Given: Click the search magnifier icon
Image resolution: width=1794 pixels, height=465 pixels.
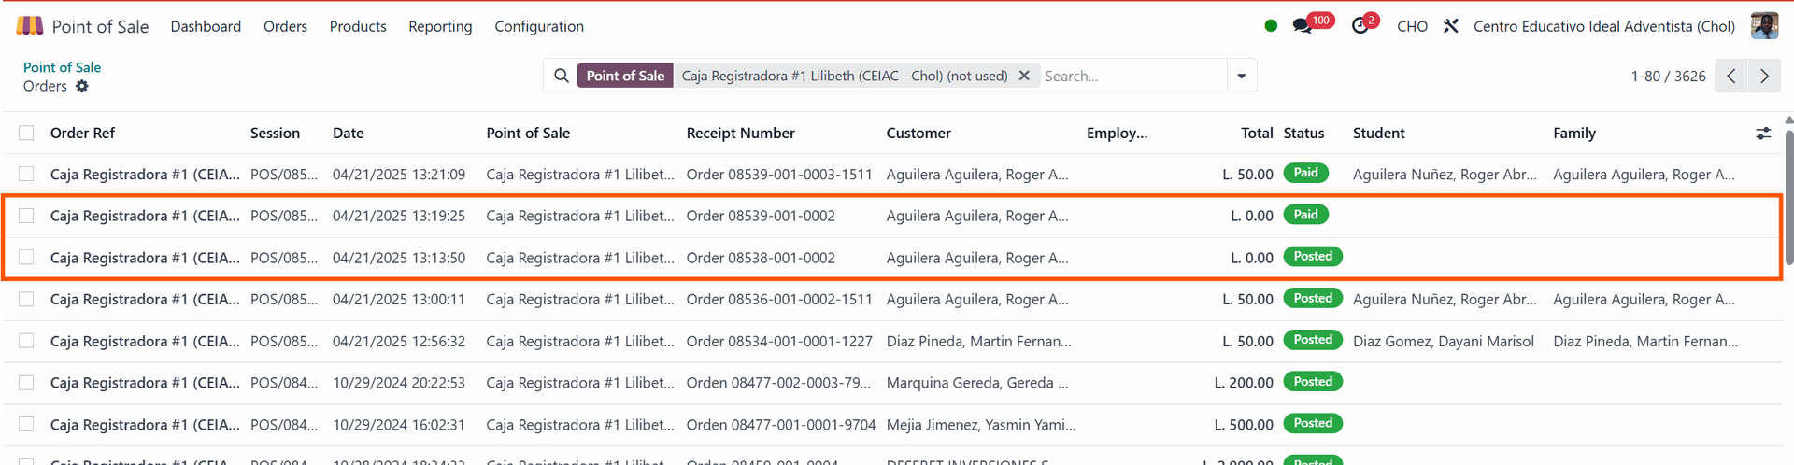Looking at the screenshot, I should click(562, 76).
